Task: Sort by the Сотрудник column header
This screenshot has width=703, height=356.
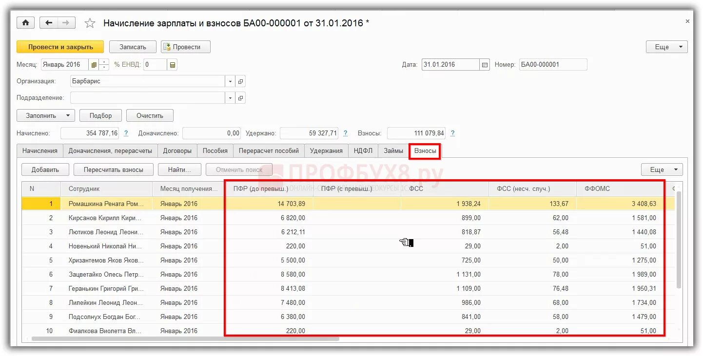Action: click(107, 188)
